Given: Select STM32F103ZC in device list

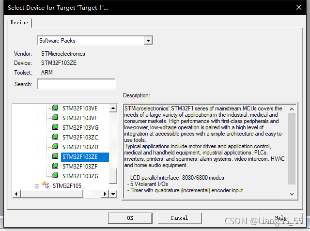Looking at the screenshot, I should click(x=80, y=138).
